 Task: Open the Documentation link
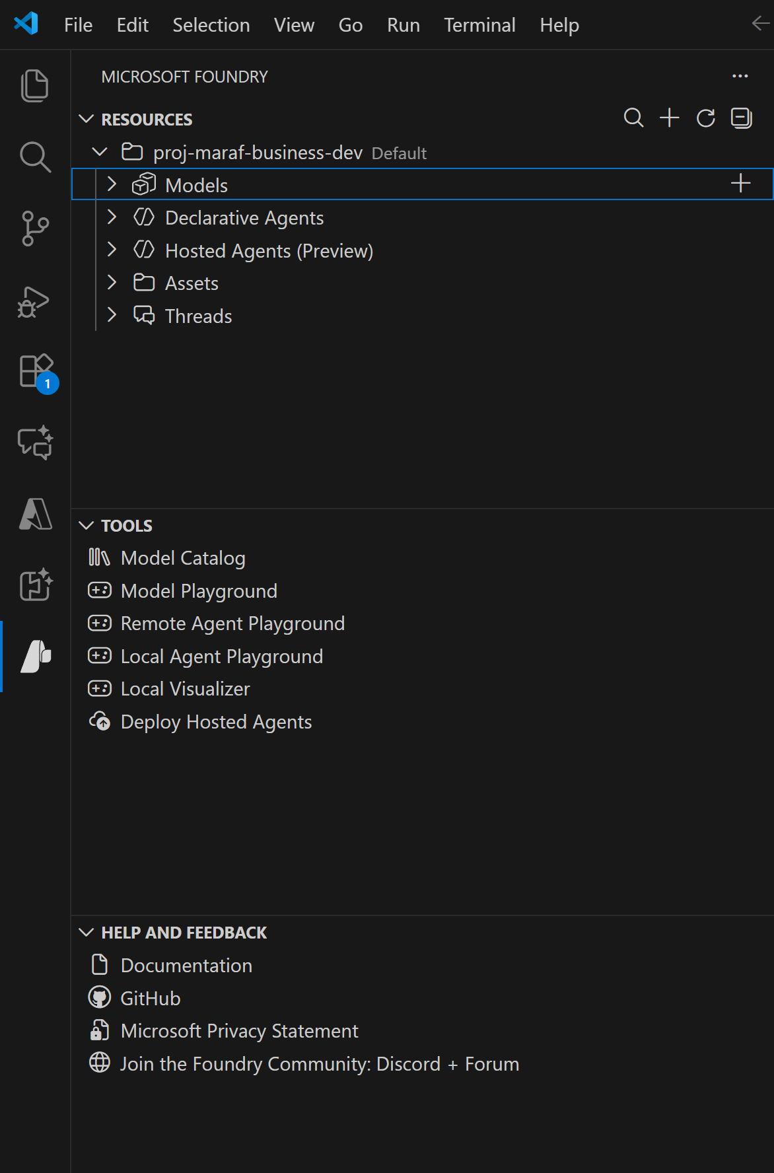point(186,966)
